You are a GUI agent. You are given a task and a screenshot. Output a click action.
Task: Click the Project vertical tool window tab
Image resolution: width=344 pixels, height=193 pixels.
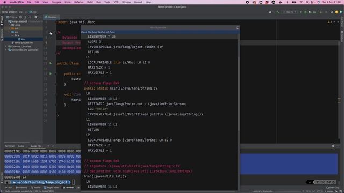coord(2,20)
